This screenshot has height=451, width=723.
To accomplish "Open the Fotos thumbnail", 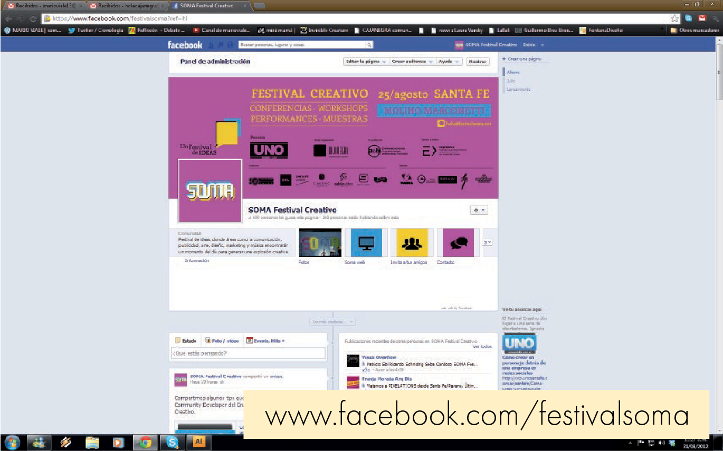I will tap(320, 242).
